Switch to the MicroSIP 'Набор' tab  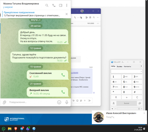click(113, 66)
